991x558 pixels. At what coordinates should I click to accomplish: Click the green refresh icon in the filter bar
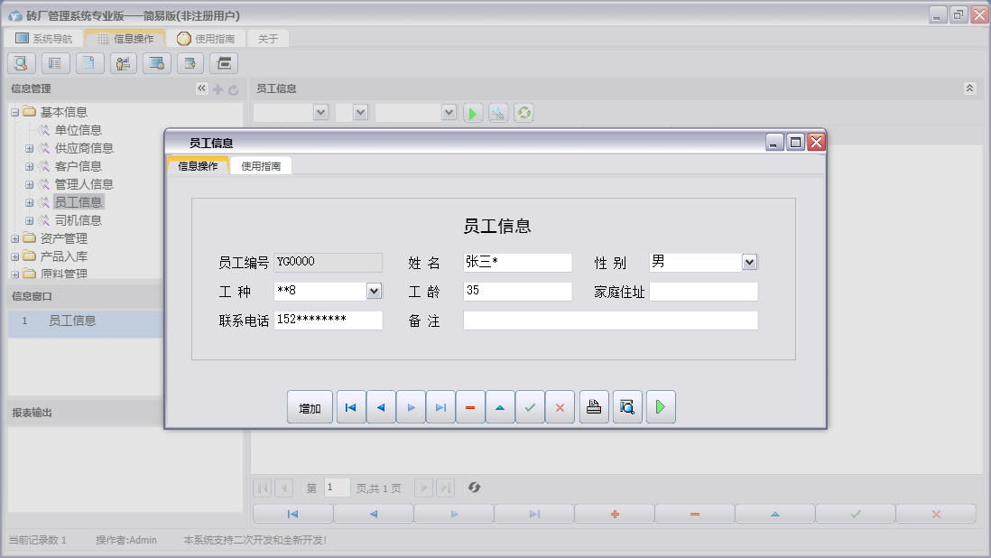point(523,113)
